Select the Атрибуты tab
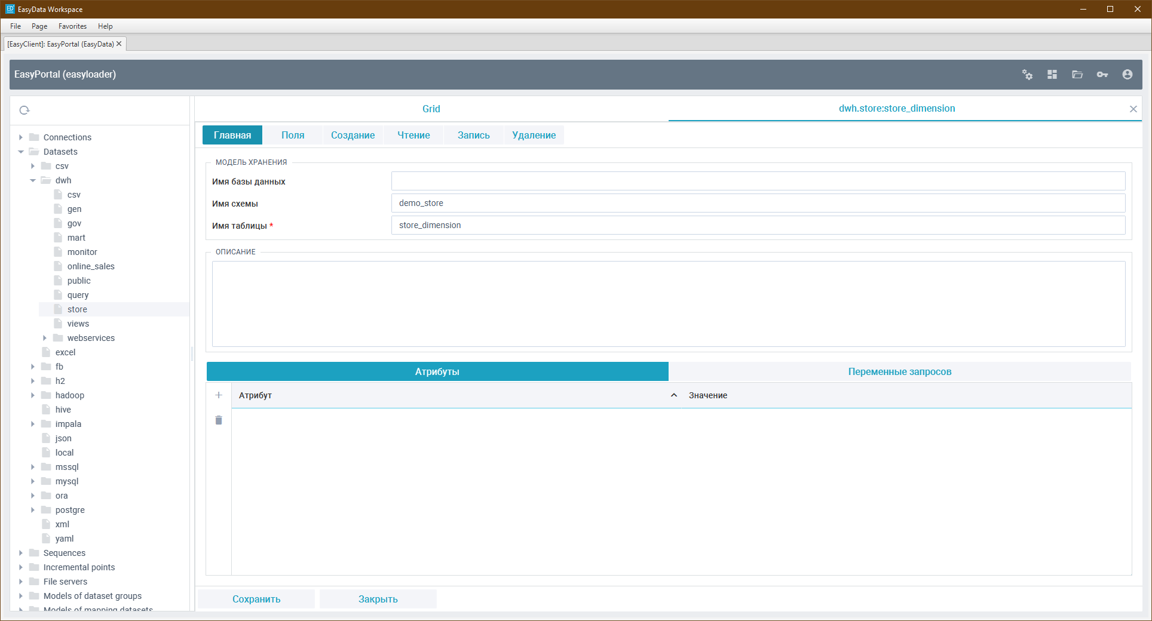 click(x=437, y=371)
